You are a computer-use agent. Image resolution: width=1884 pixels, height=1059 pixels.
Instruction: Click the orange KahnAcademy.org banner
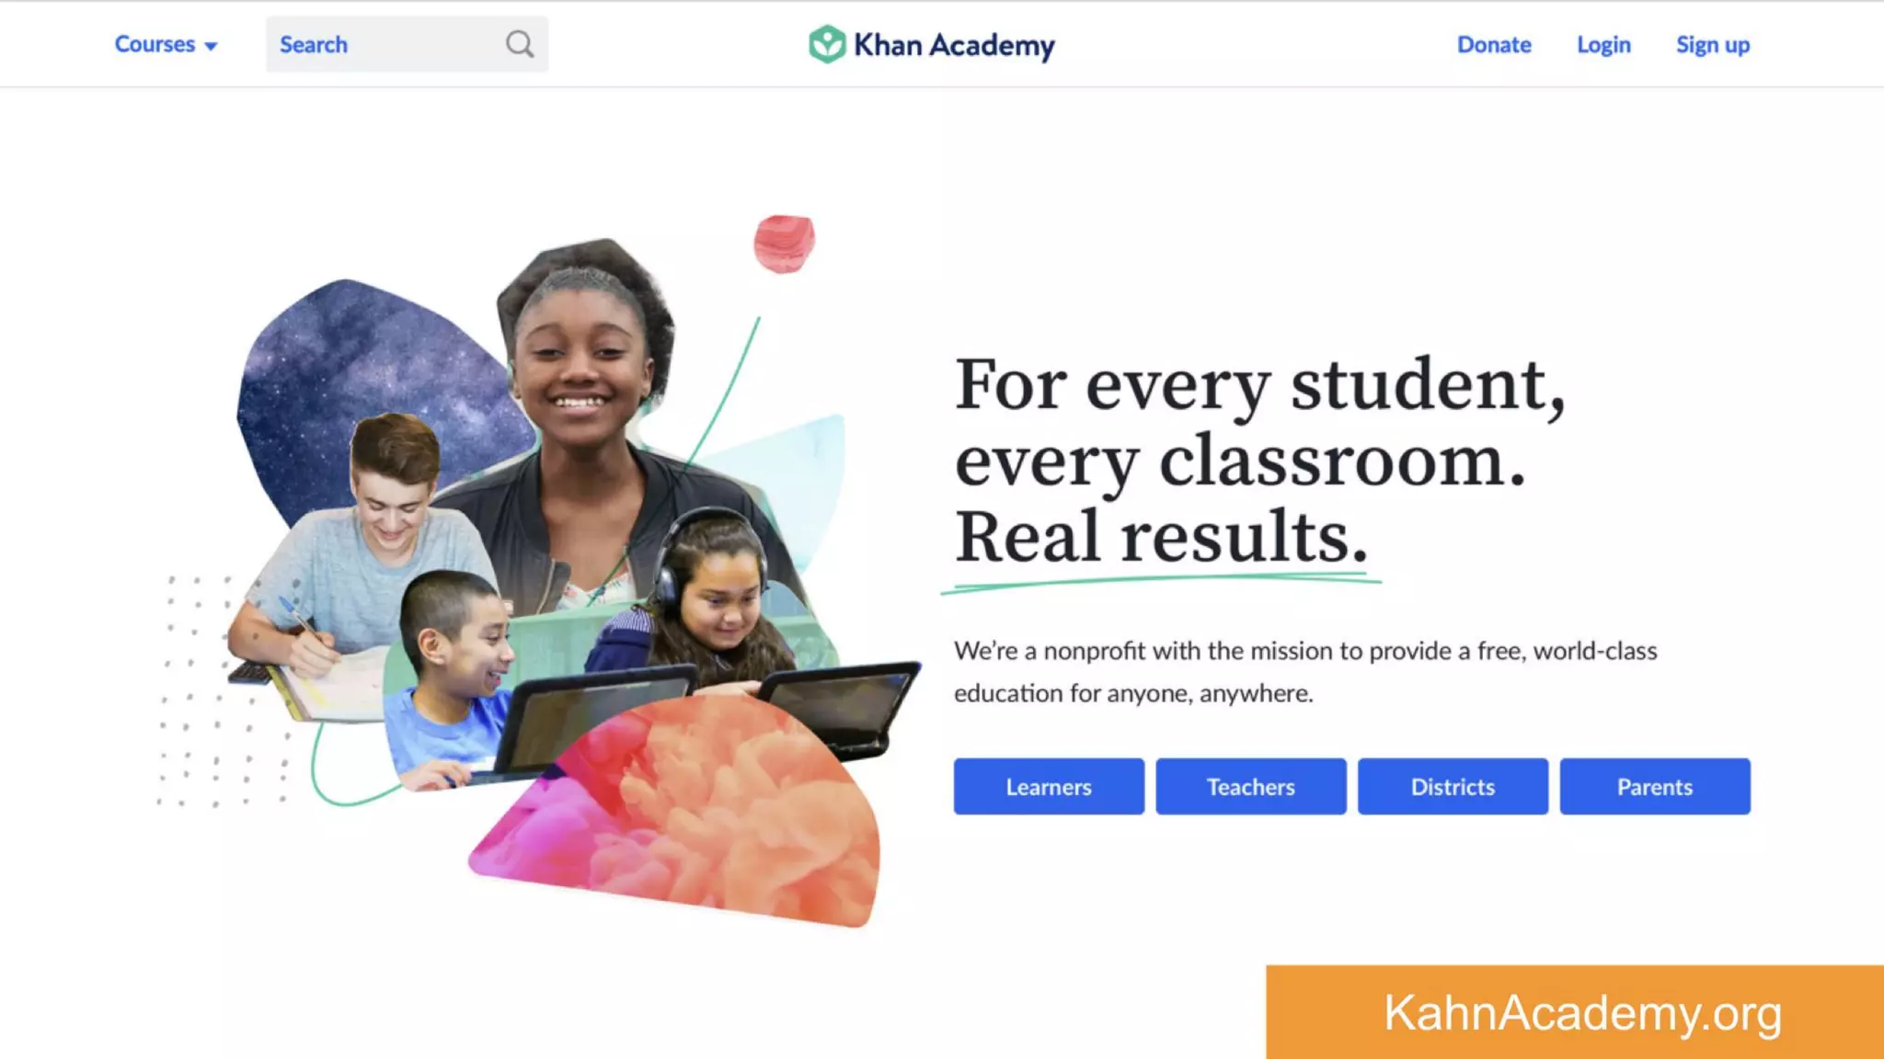point(1575,1012)
